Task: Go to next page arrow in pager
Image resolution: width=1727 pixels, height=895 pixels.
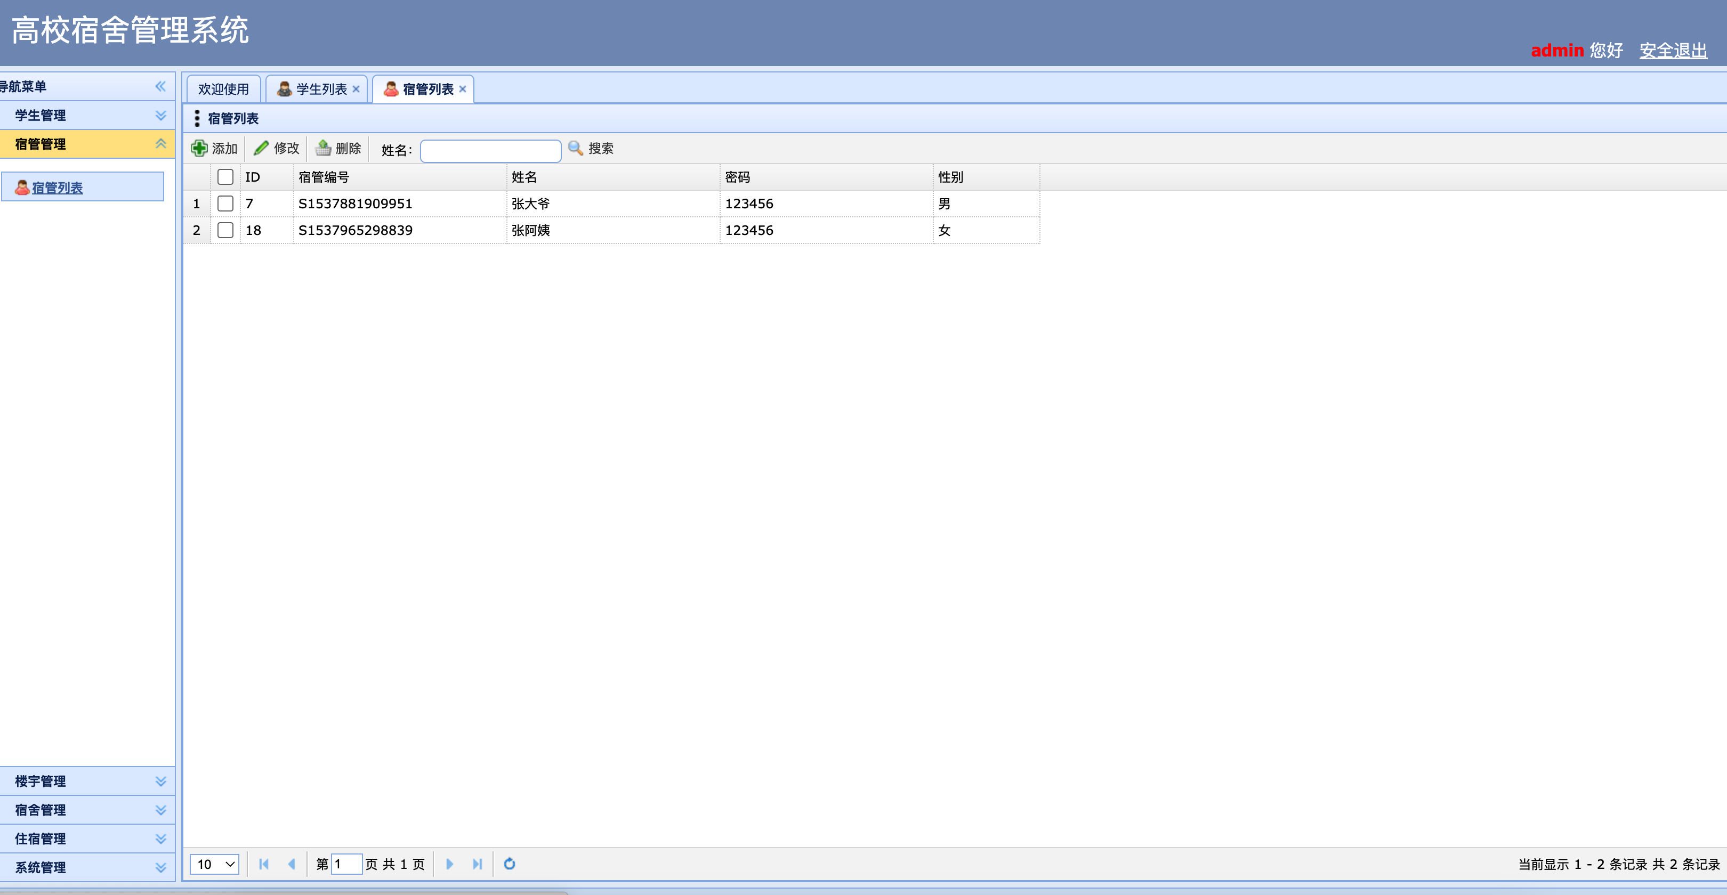Action: 450,864
